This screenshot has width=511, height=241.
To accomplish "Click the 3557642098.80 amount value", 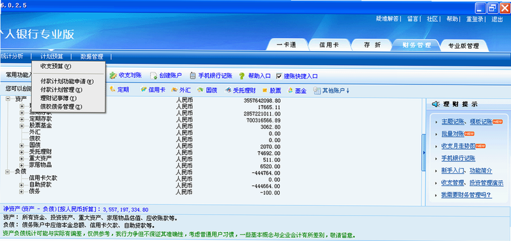I will pos(262,101).
